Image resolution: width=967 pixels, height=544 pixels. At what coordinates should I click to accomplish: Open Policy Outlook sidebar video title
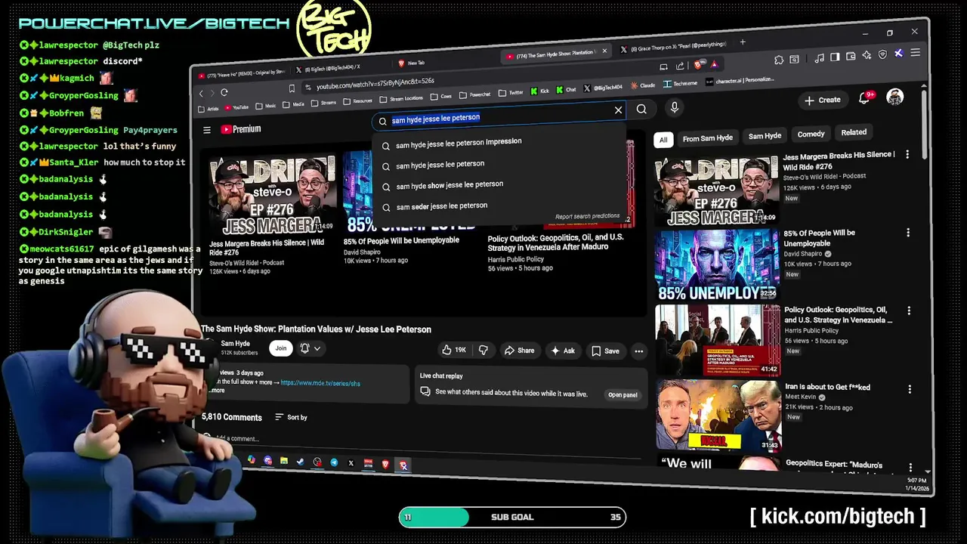[839, 315]
